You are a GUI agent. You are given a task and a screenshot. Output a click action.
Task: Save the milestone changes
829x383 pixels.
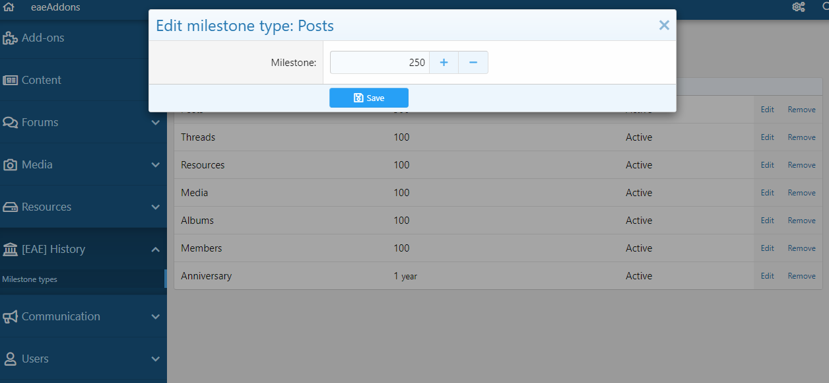tap(369, 98)
